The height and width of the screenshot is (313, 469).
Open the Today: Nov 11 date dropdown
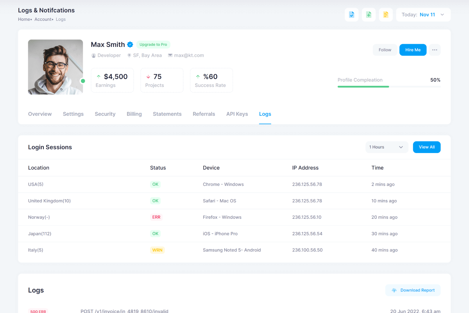423,15
